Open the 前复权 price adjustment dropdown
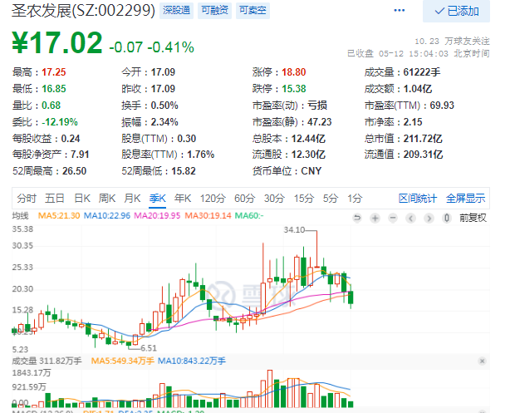The image size is (510, 413). coord(470,218)
